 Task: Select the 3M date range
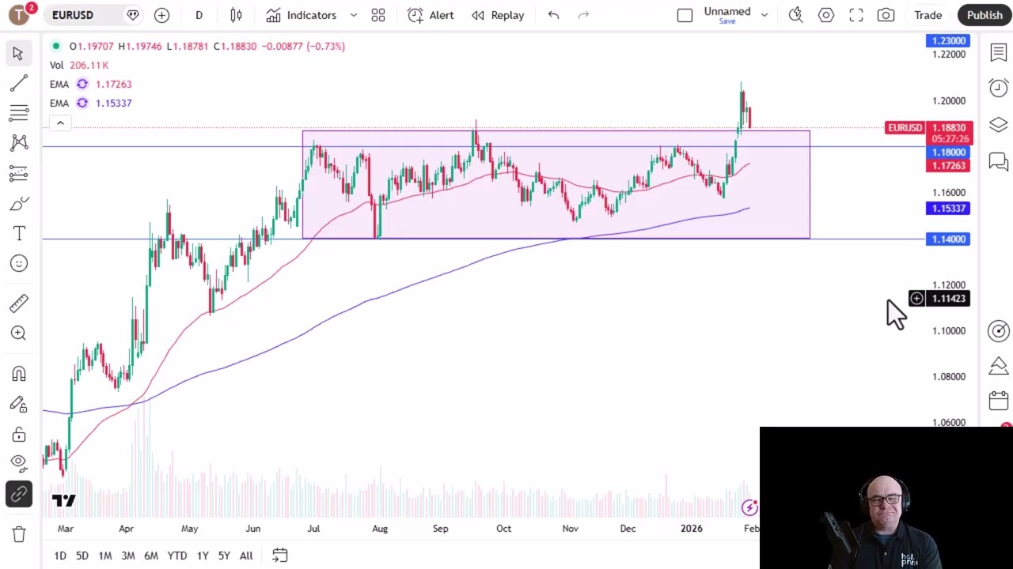click(127, 556)
